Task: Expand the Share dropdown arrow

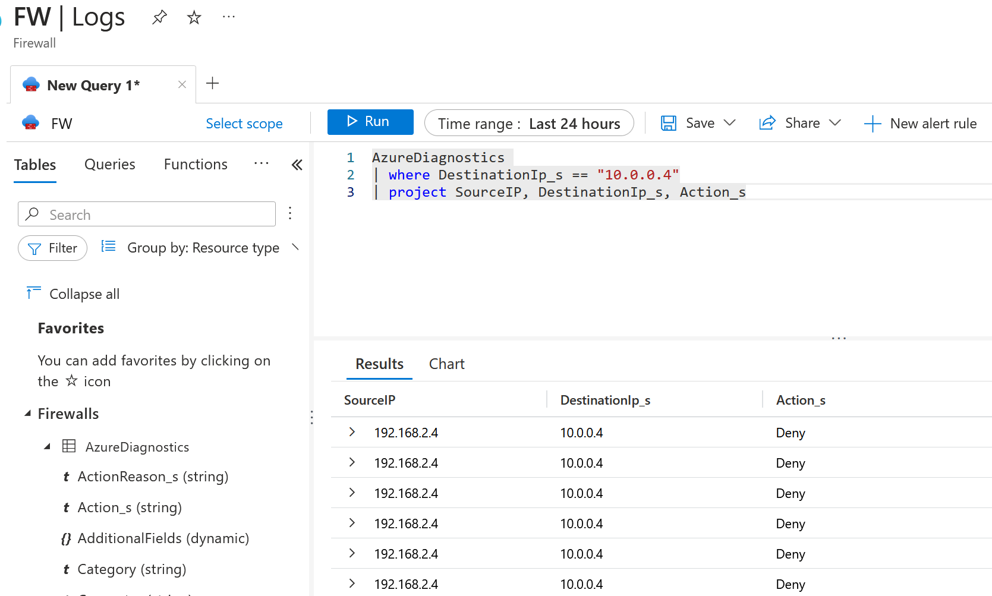Action: point(835,123)
